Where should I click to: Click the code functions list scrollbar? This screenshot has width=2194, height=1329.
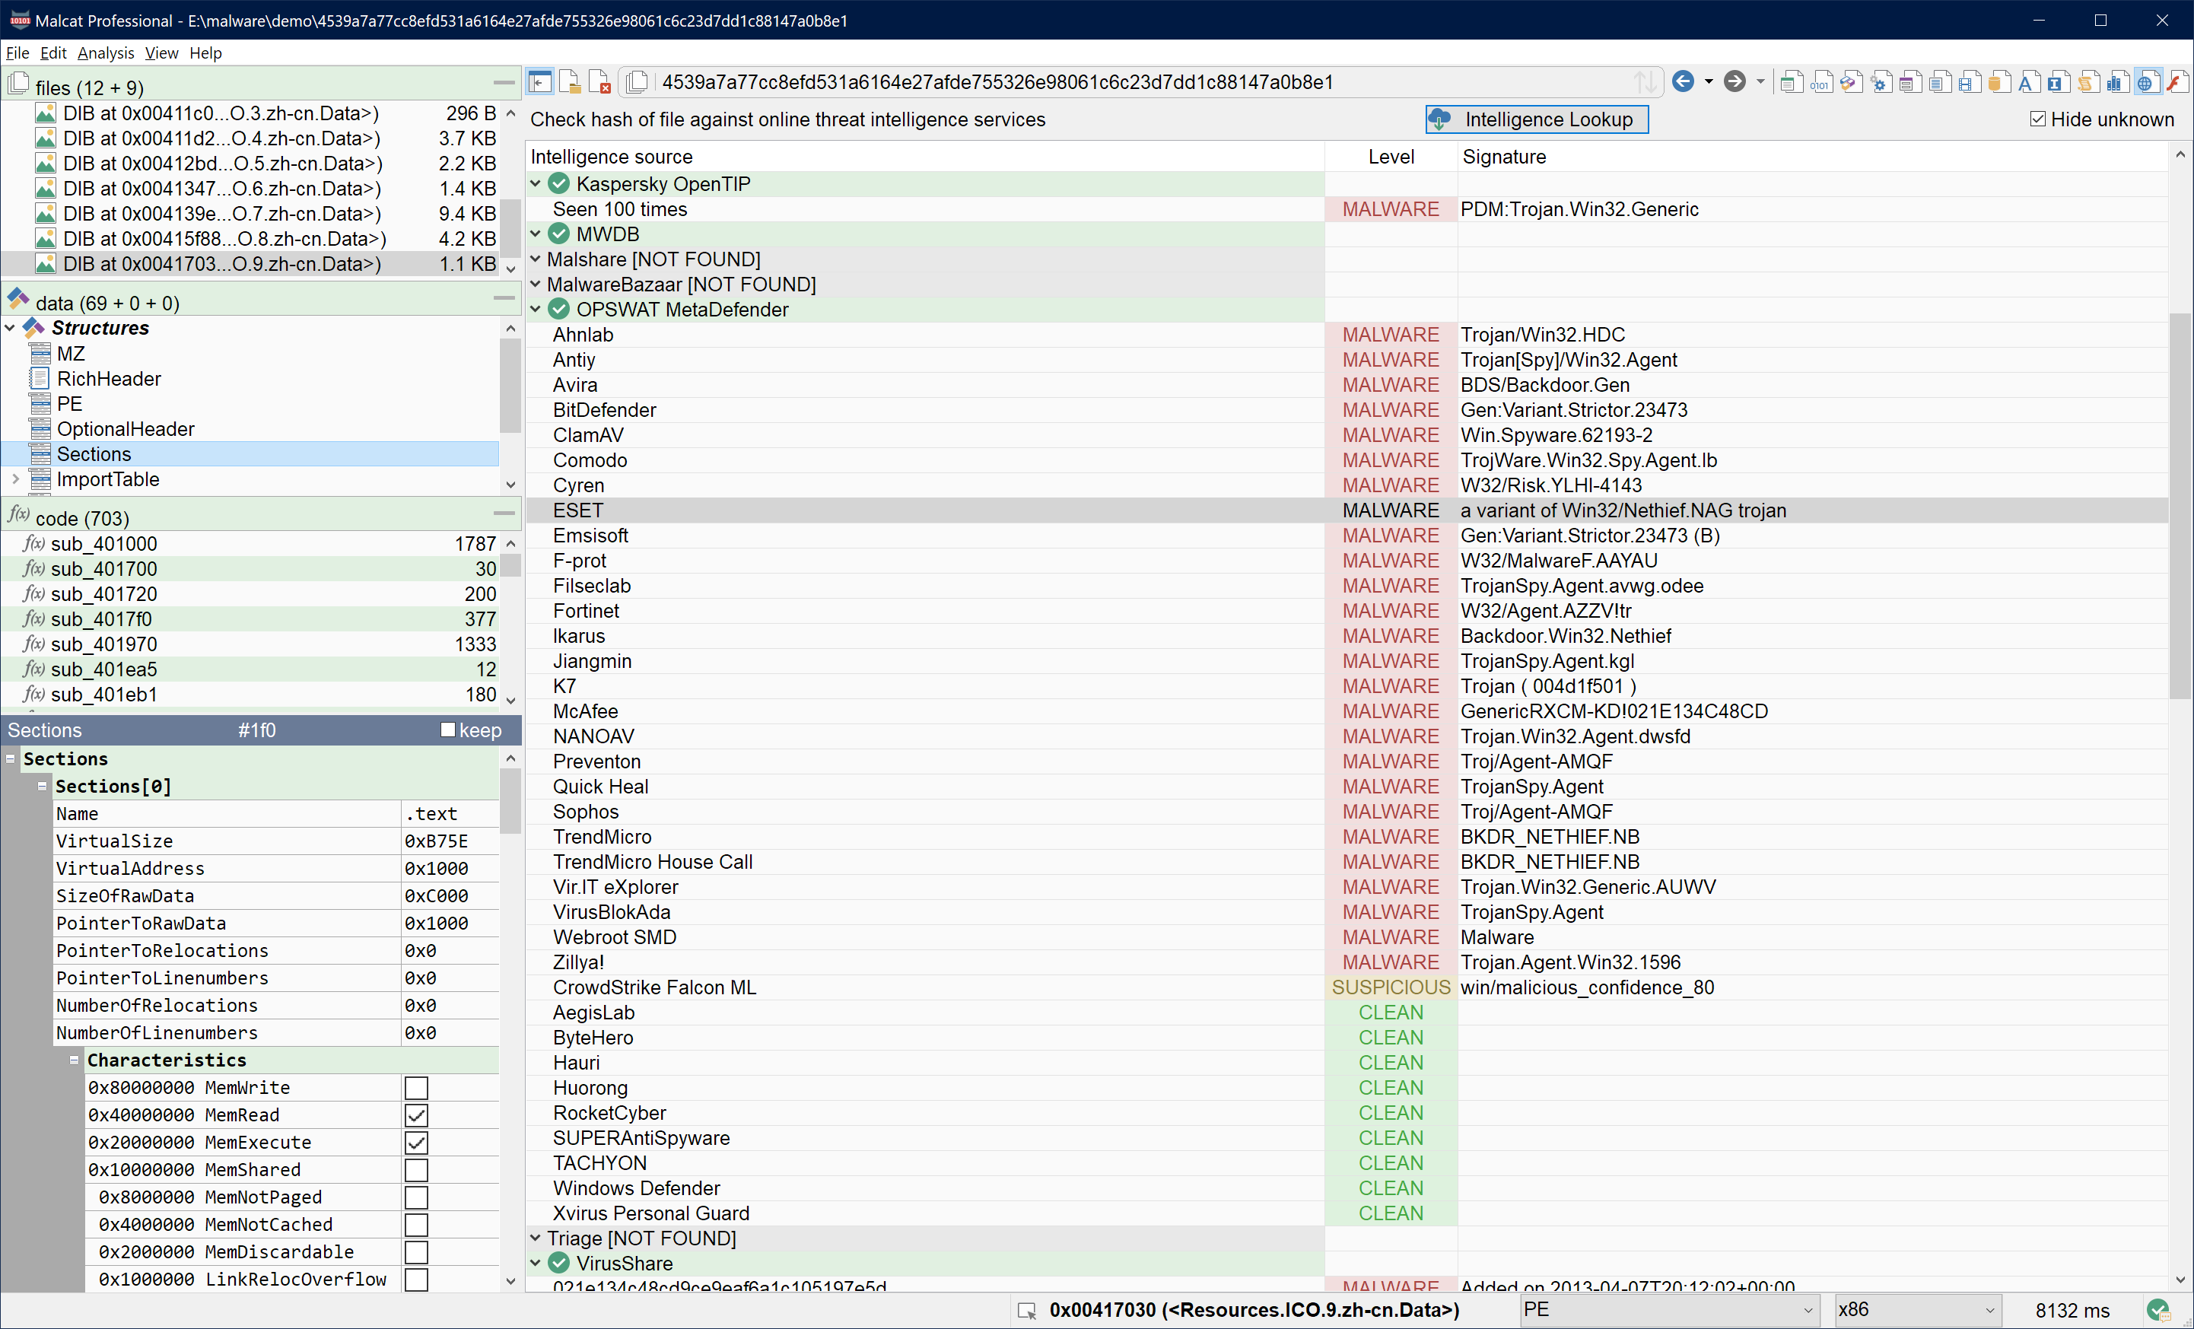[x=510, y=566]
